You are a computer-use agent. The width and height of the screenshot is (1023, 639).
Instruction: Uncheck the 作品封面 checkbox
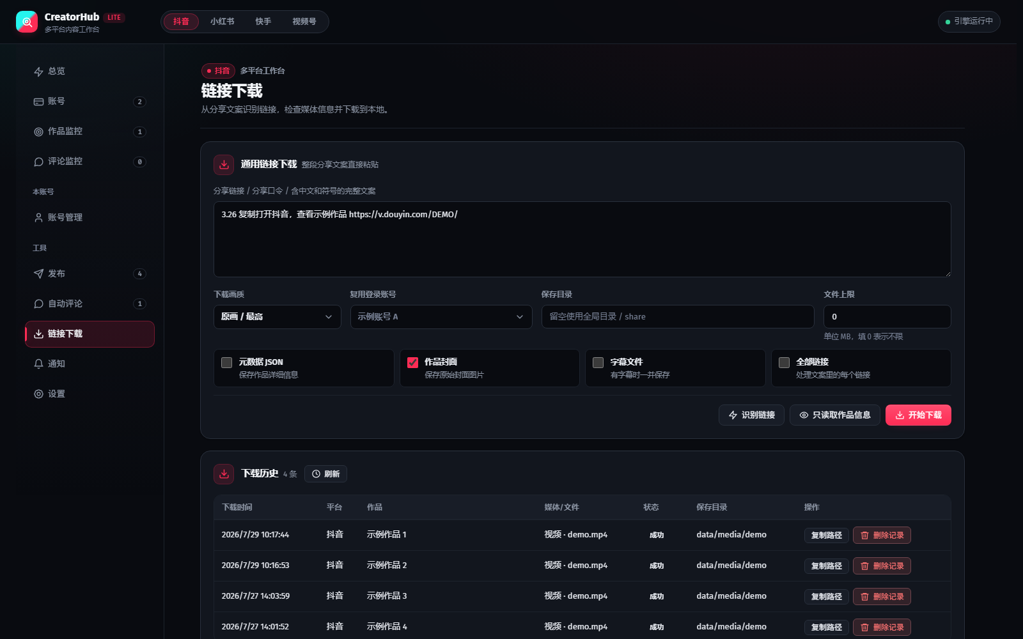(x=412, y=363)
